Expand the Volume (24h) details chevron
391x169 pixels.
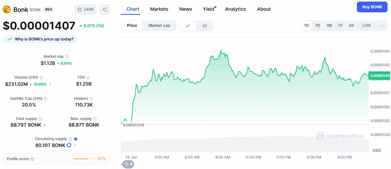point(50,84)
